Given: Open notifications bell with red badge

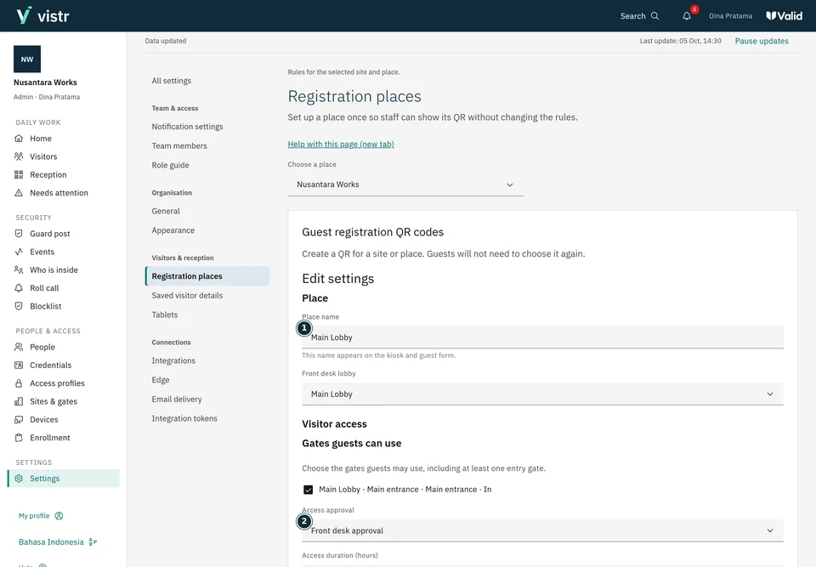Looking at the screenshot, I should (687, 16).
